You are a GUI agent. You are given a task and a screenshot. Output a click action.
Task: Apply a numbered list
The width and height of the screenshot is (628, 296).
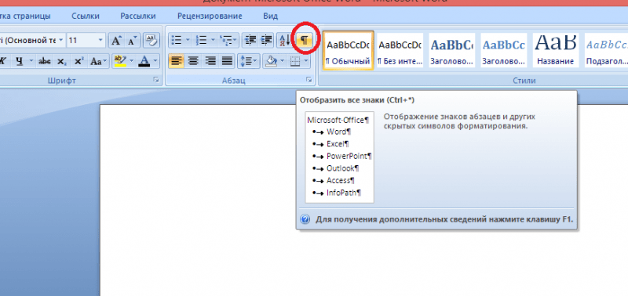tap(201, 41)
